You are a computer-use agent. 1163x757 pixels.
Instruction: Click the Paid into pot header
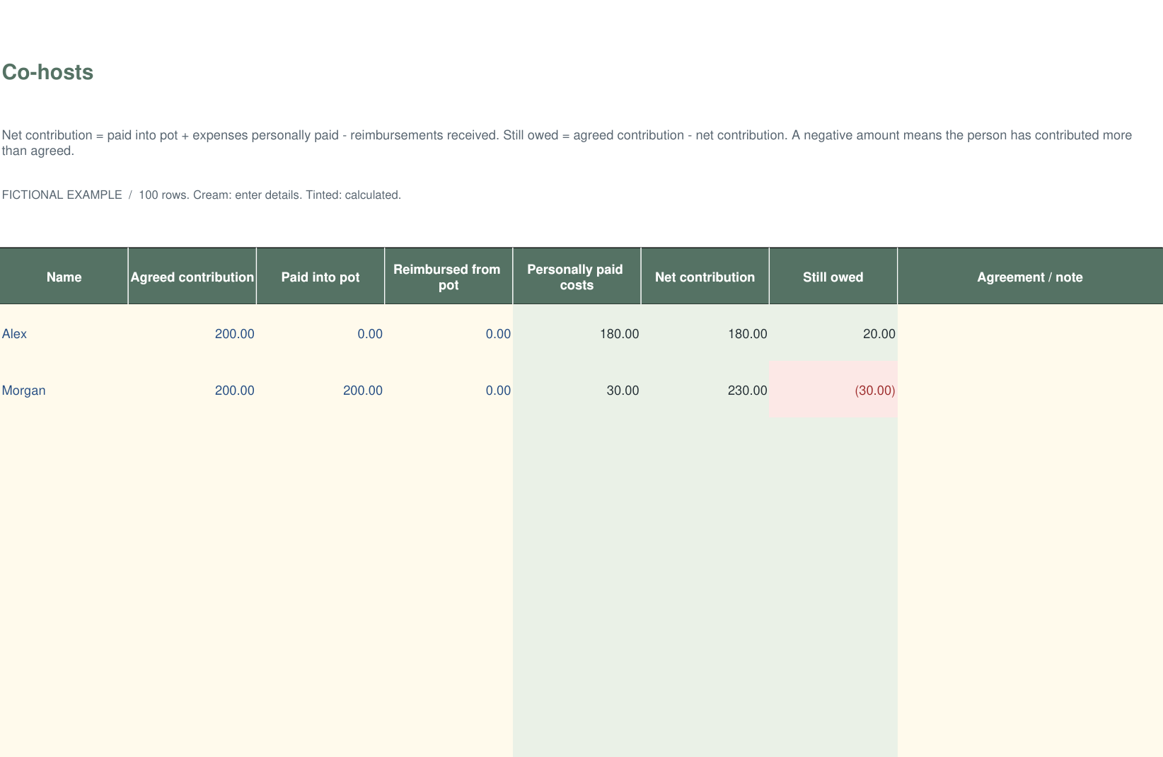(320, 277)
